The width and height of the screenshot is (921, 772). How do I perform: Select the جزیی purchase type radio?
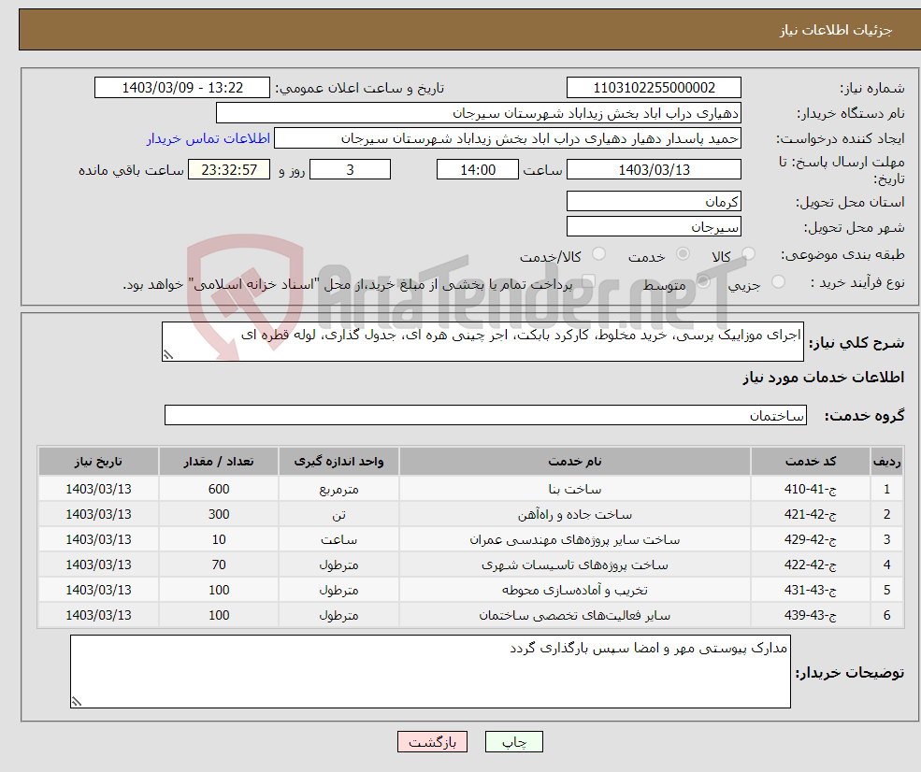(x=778, y=282)
